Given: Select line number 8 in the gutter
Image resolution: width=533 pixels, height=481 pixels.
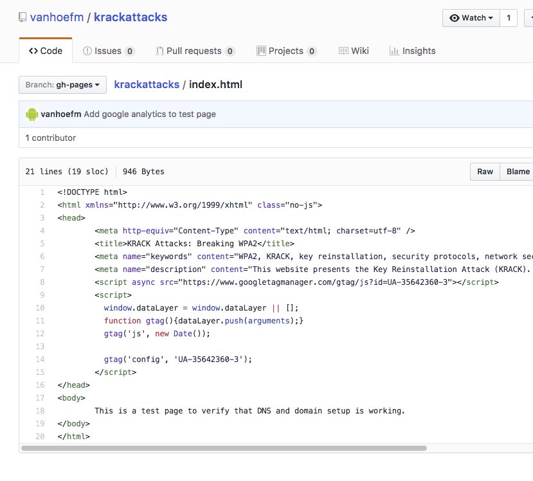Looking at the screenshot, I should click(x=42, y=282).
